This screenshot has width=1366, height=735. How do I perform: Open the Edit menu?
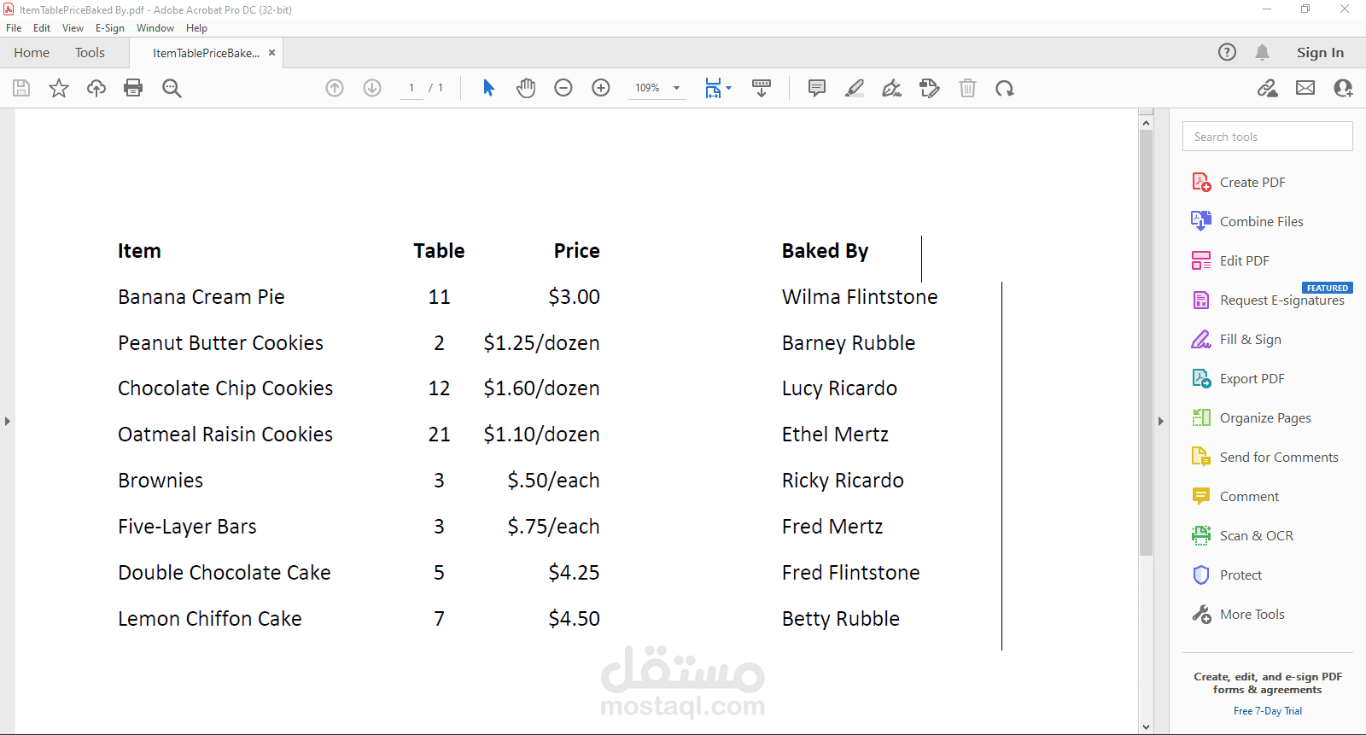point(42,28)
